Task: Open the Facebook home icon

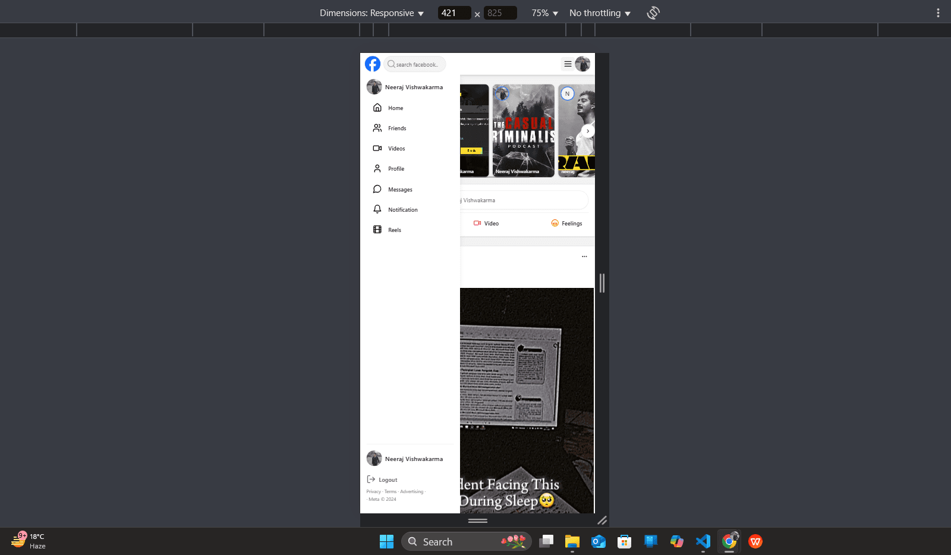Action: point(378,107)
